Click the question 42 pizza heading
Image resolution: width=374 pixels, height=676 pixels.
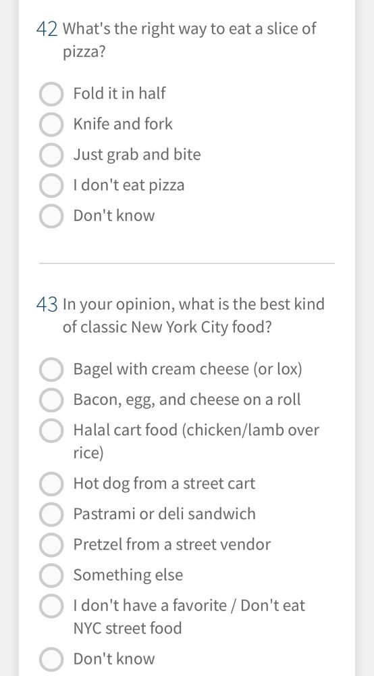[x=176, y=40]
